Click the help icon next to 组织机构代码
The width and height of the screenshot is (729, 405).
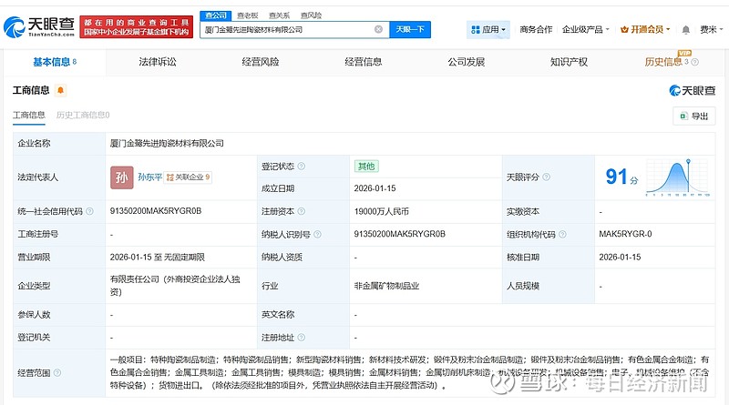(x=562, y=234)
